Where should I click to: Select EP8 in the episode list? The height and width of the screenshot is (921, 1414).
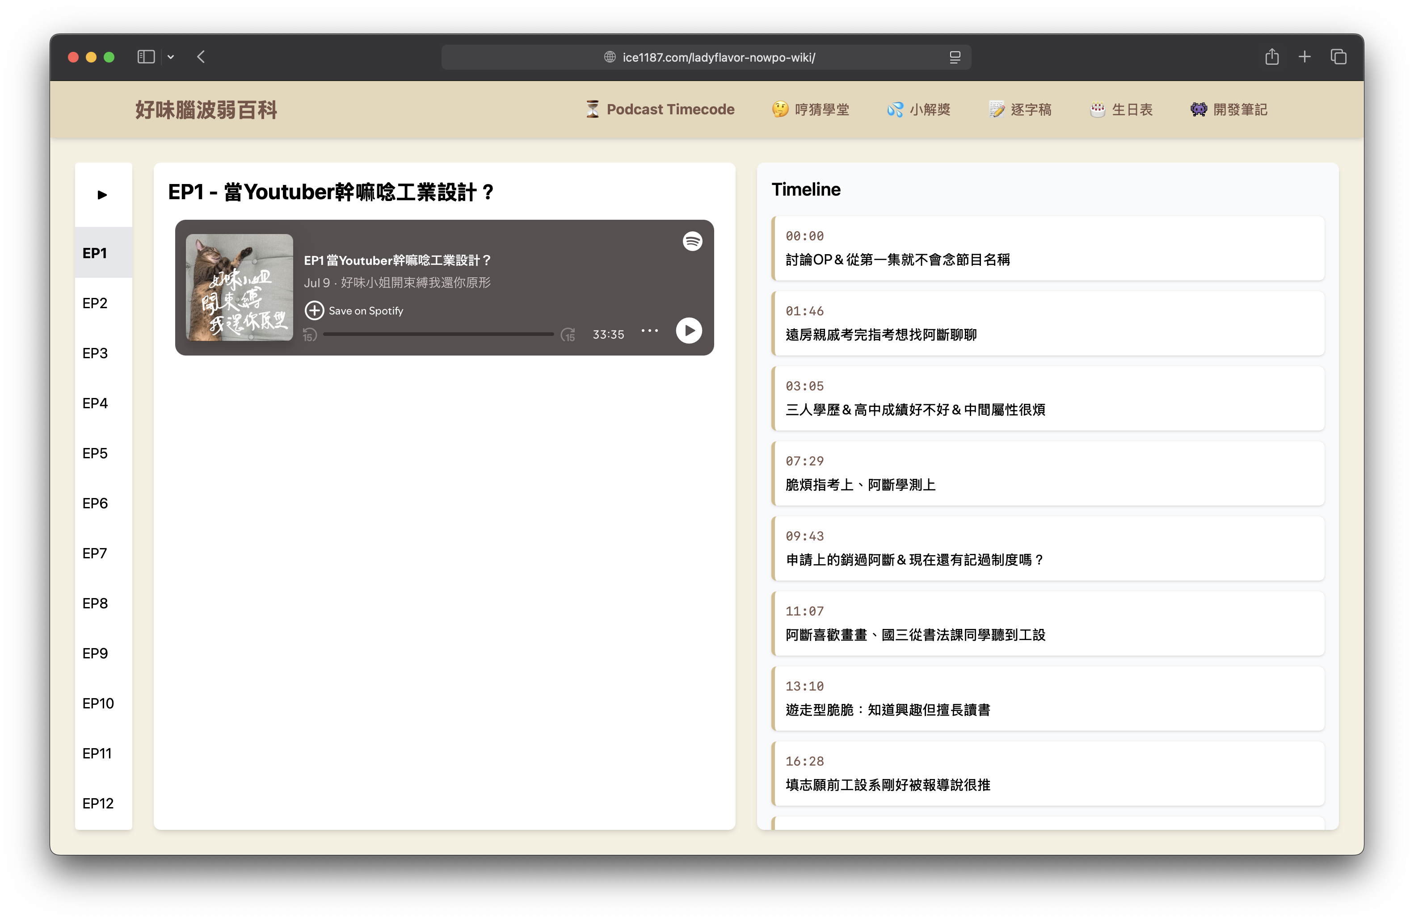[103, 603]
